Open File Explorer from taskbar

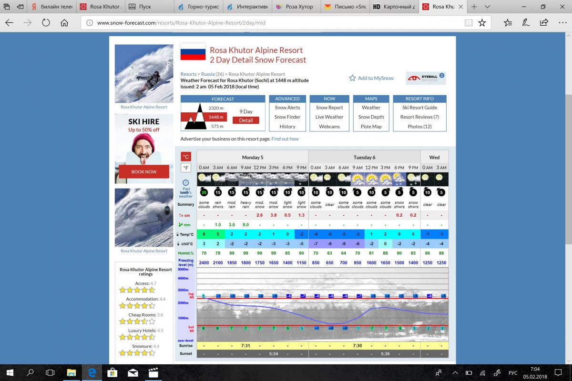click(x=71, y=372)
